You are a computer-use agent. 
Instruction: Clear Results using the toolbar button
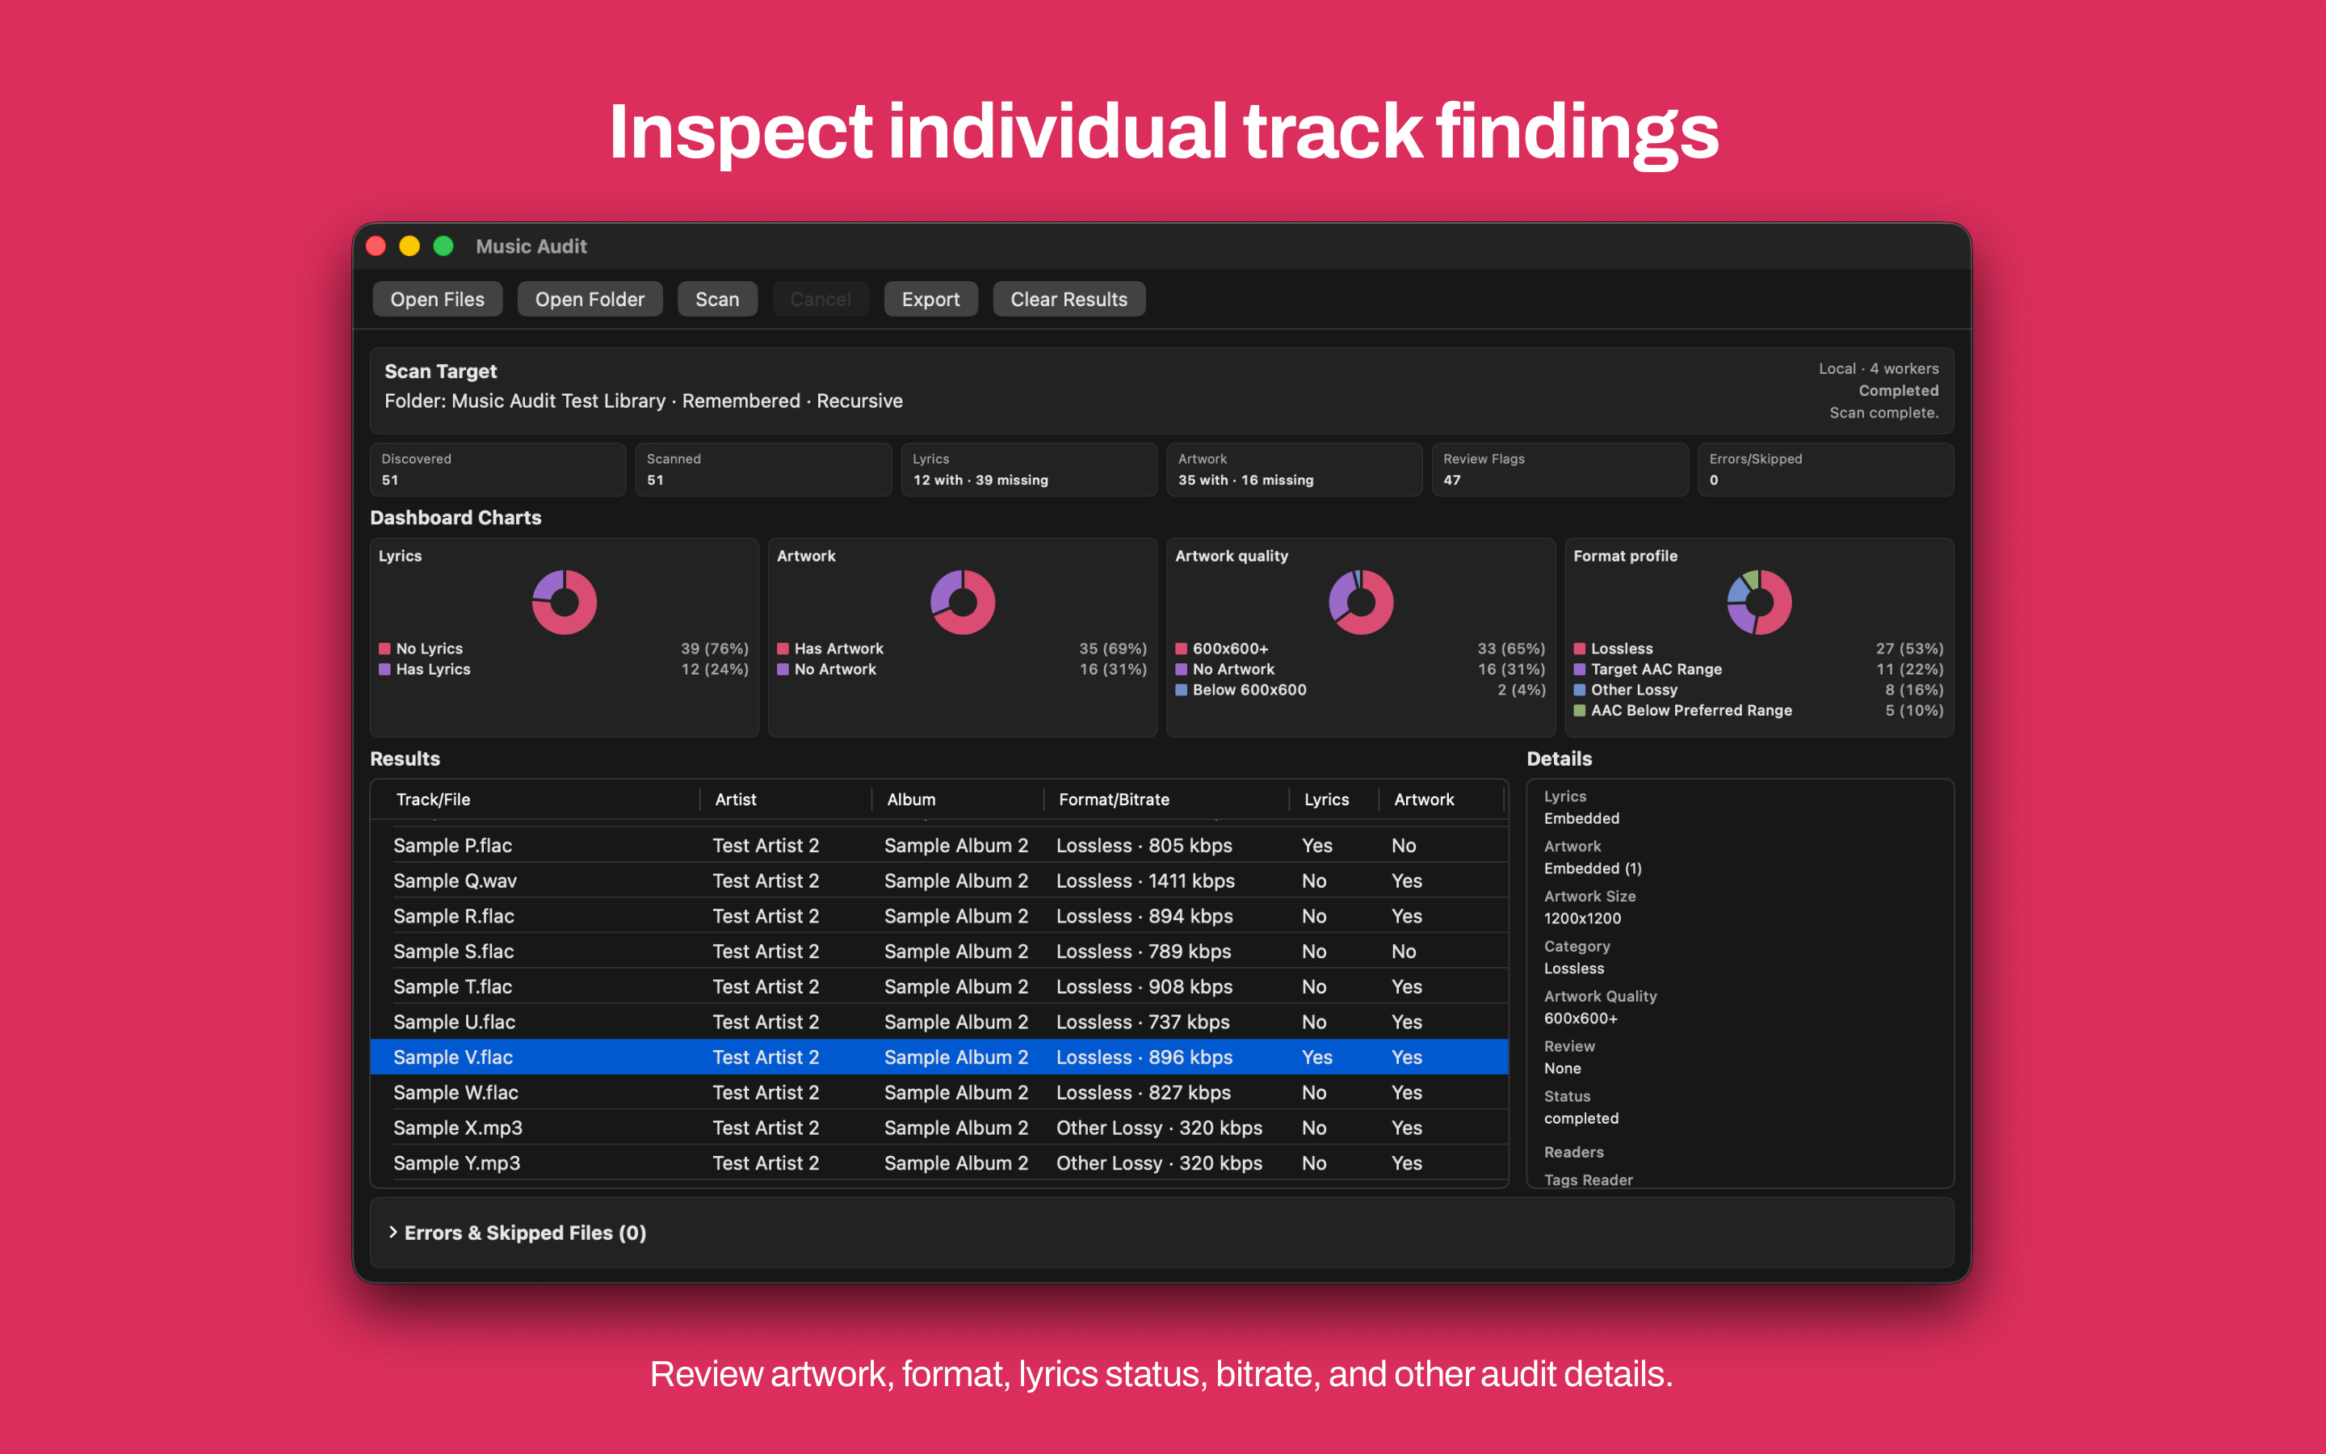coord(1068,299)
